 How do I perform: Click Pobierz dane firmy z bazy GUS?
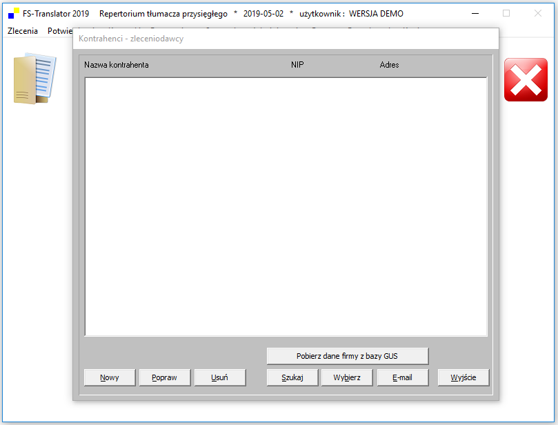[x=348, y=356]
